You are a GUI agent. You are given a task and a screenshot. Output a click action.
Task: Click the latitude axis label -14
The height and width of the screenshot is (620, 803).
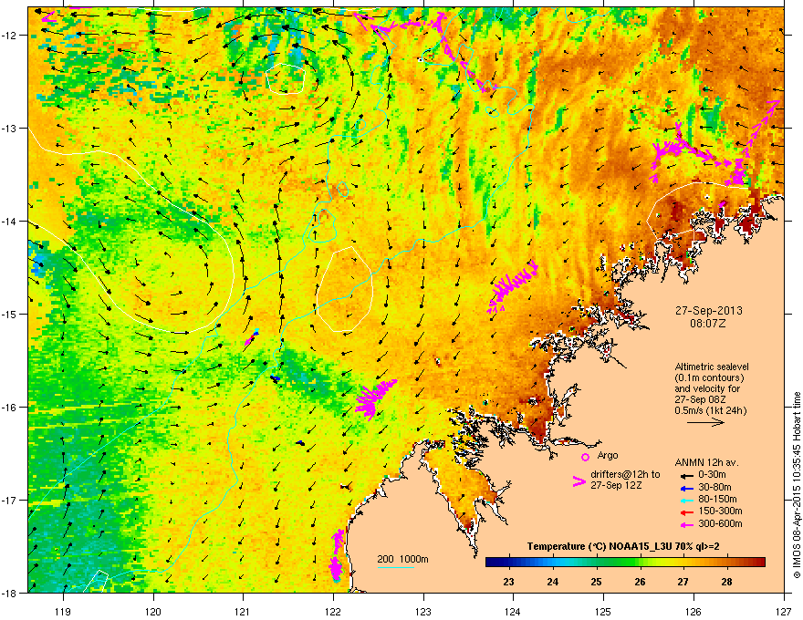10,221
